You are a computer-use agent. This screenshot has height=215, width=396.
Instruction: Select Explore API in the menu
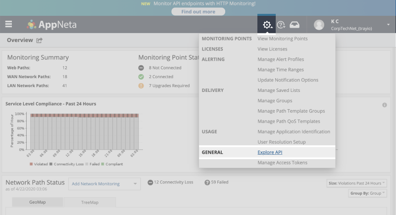270,152
